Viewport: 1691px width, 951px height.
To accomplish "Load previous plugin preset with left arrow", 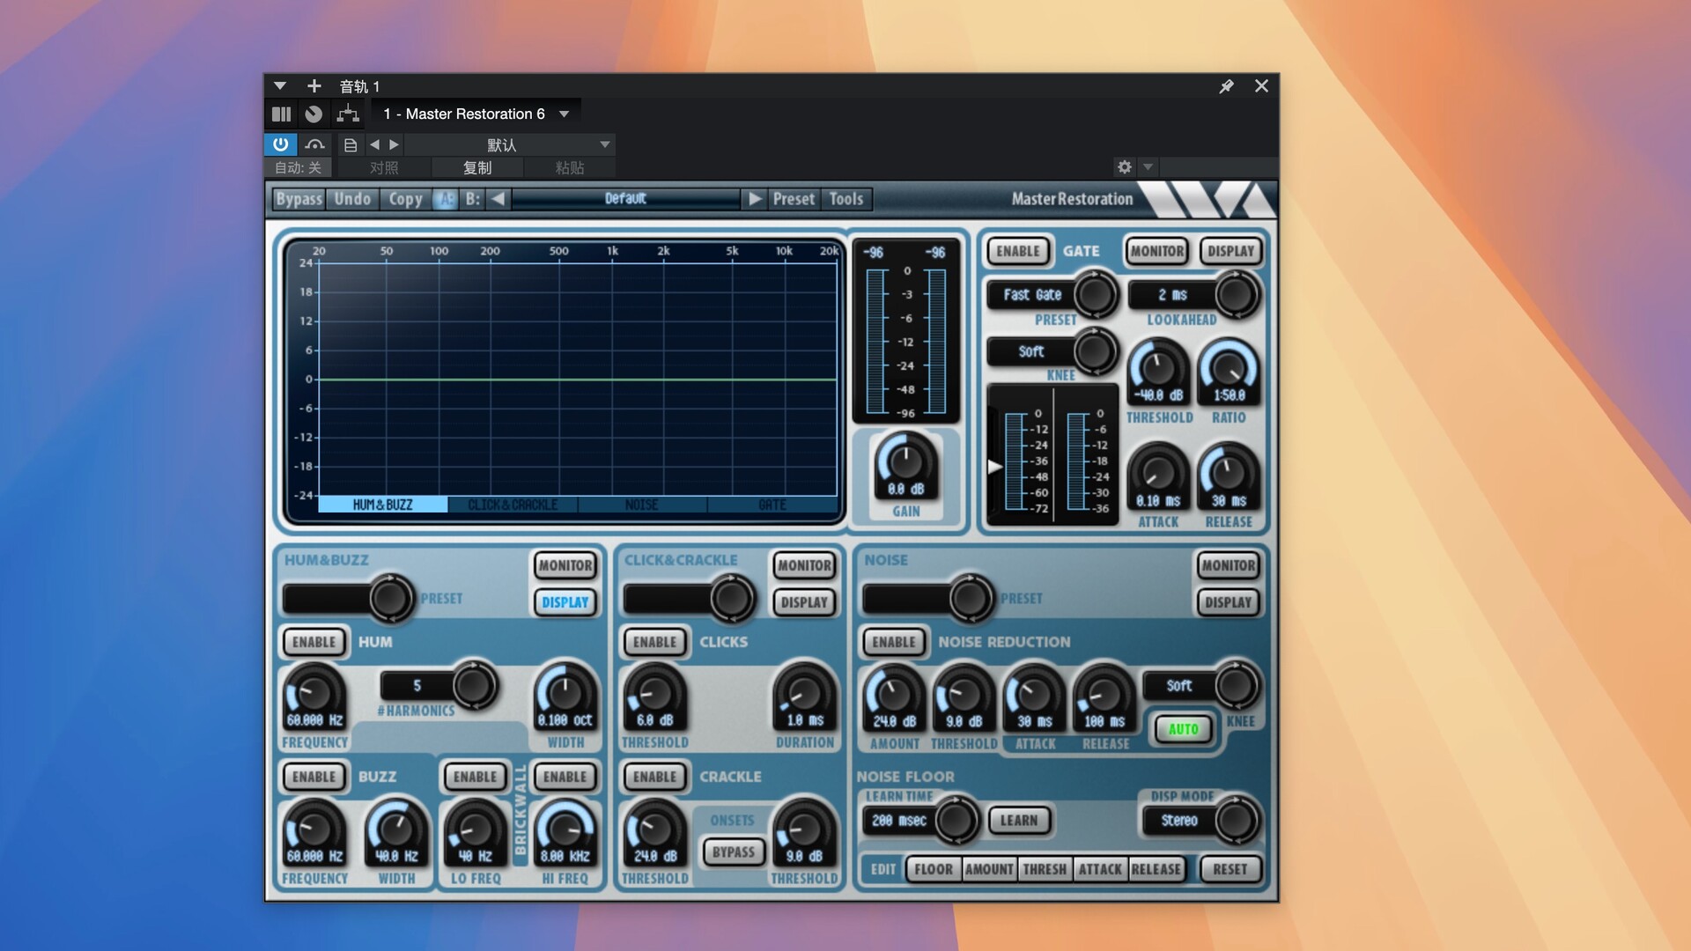I will pyautogui.click(x=498, y=199).
